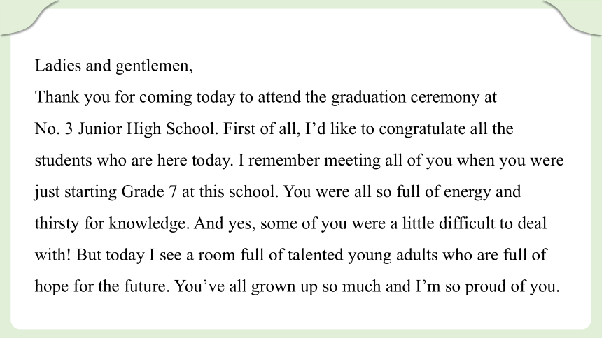Screen dimensions: 602x338
Task: Click the word 'talented' in the passage
Action: pos(315,255)
